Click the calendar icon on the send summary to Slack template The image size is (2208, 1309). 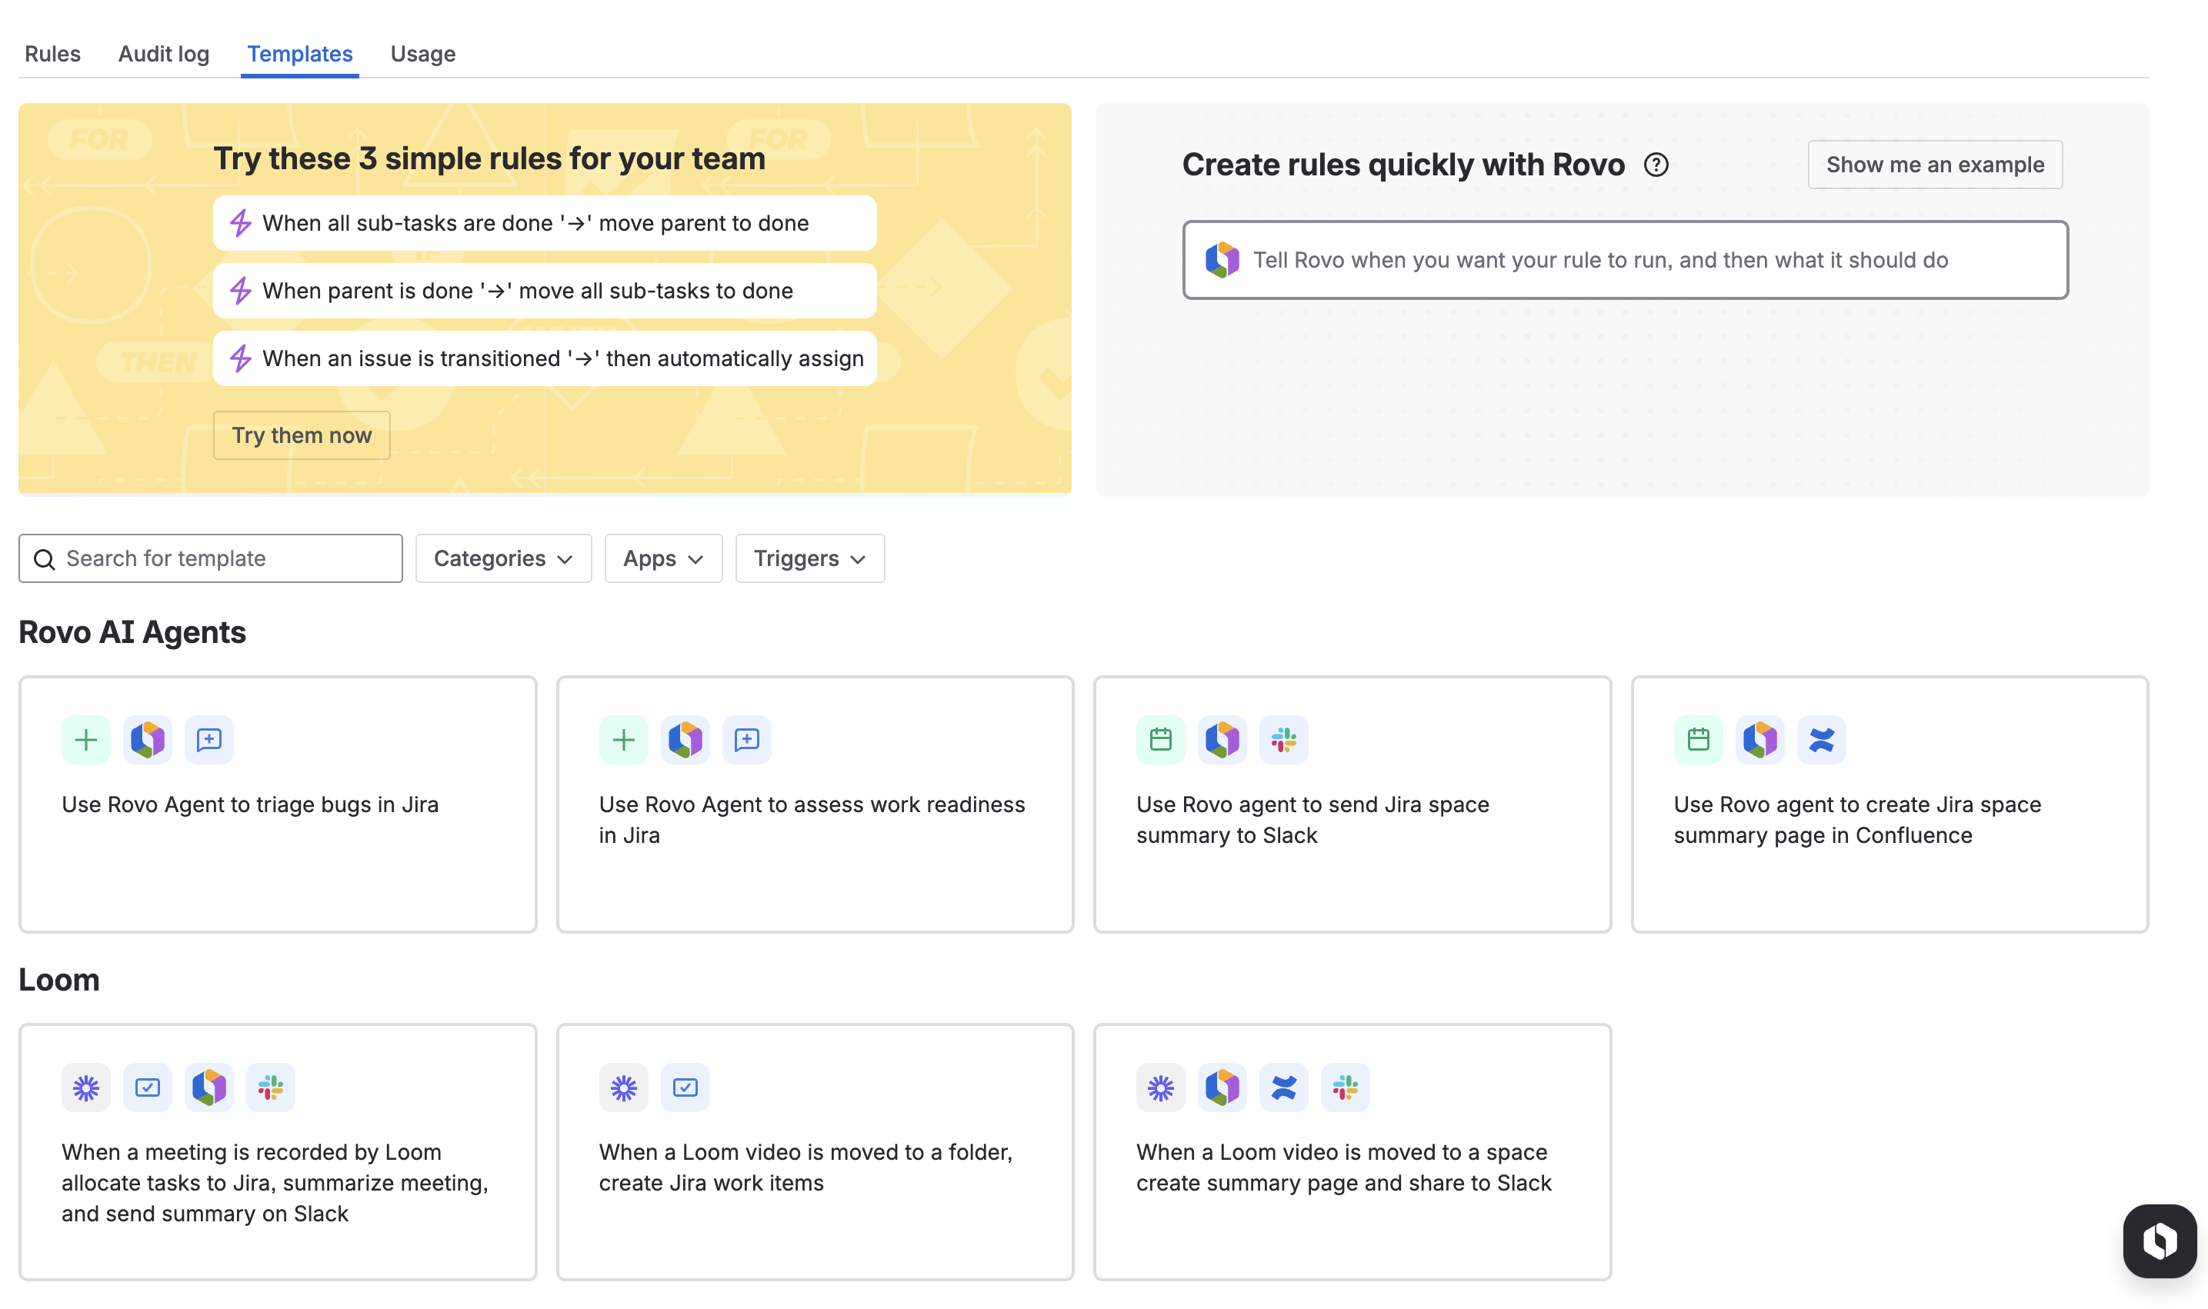coord(1161,739)
